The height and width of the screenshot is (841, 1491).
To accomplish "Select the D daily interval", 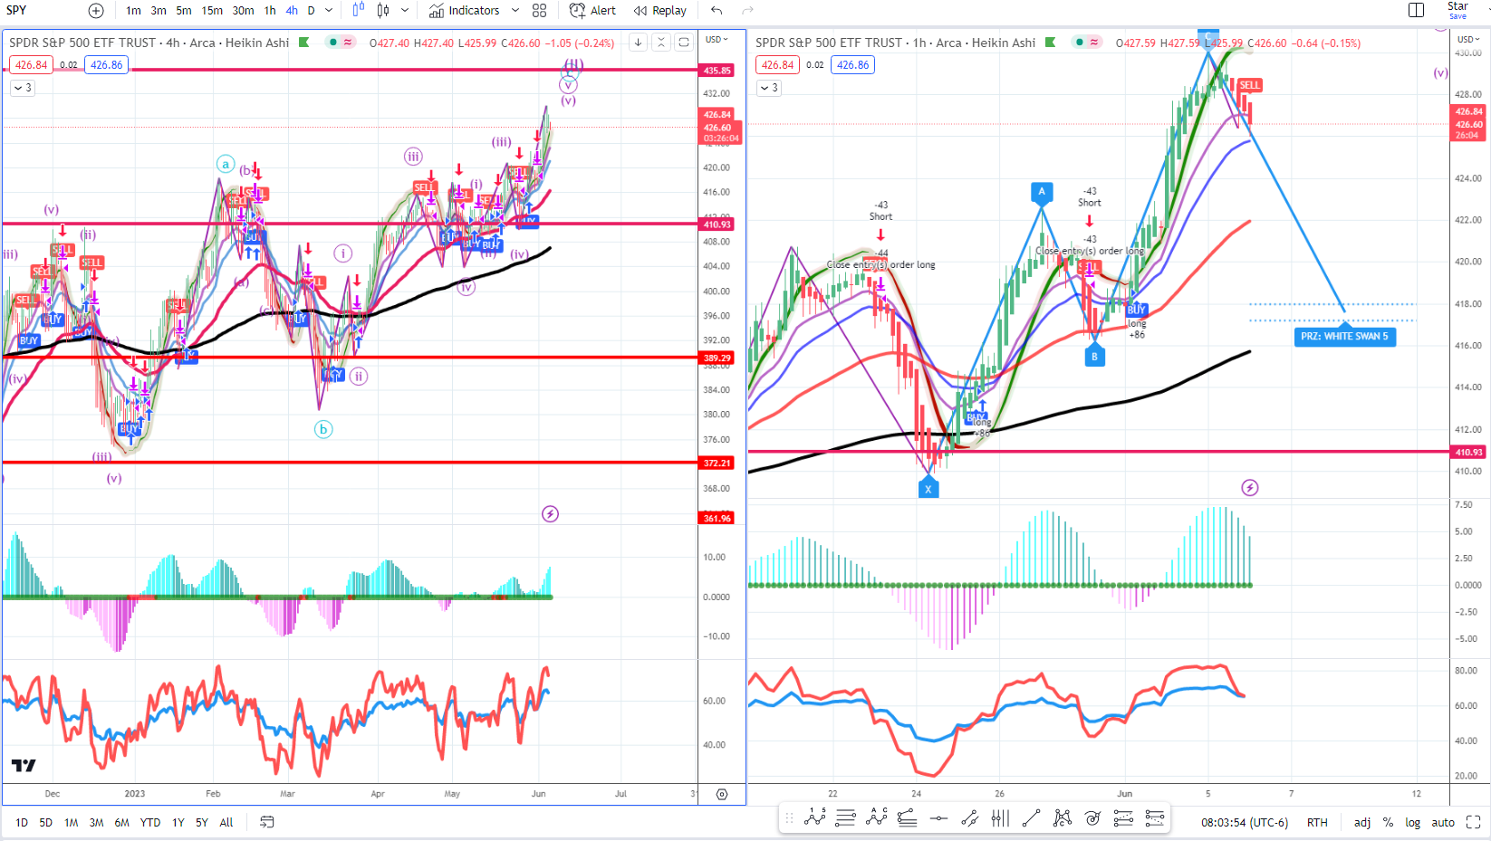I will [311, 11].
